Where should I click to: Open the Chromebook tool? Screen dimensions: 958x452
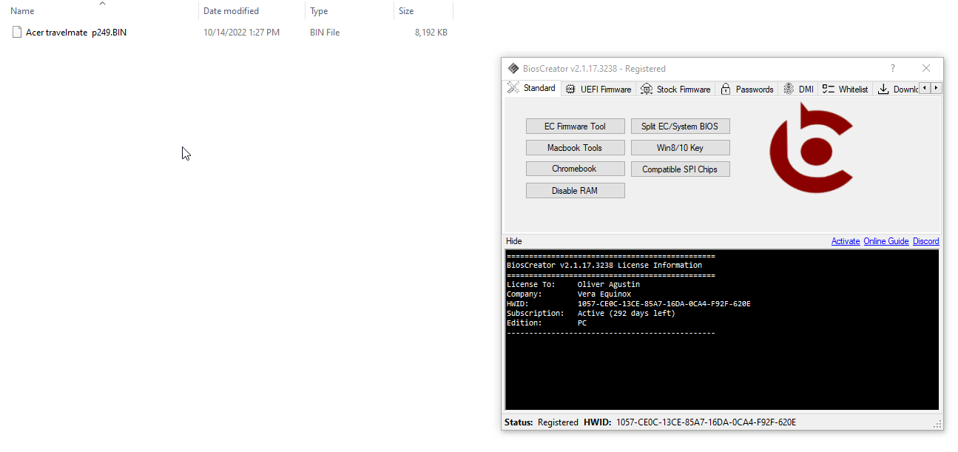[x=576, y=169]
